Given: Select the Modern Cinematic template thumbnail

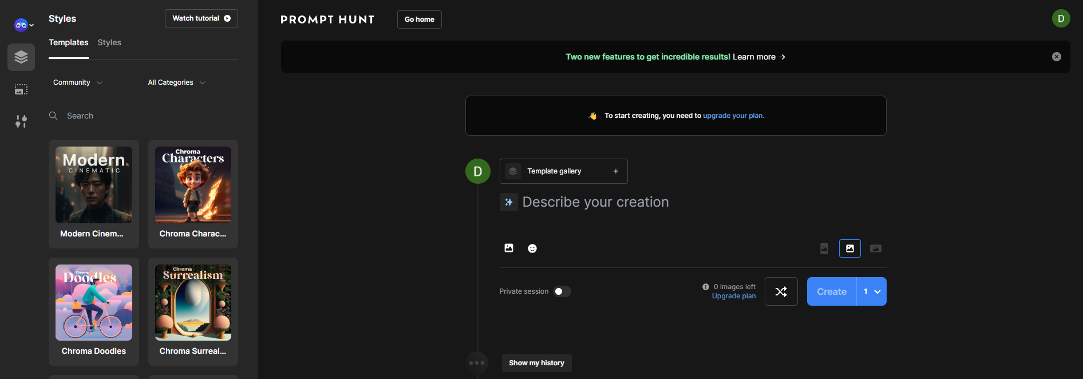Looking at the screenshot, I should point(94,185).
